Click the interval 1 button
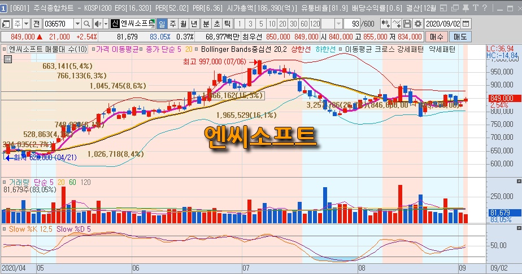This screenshot has height=274, width=522. (239, 24)
